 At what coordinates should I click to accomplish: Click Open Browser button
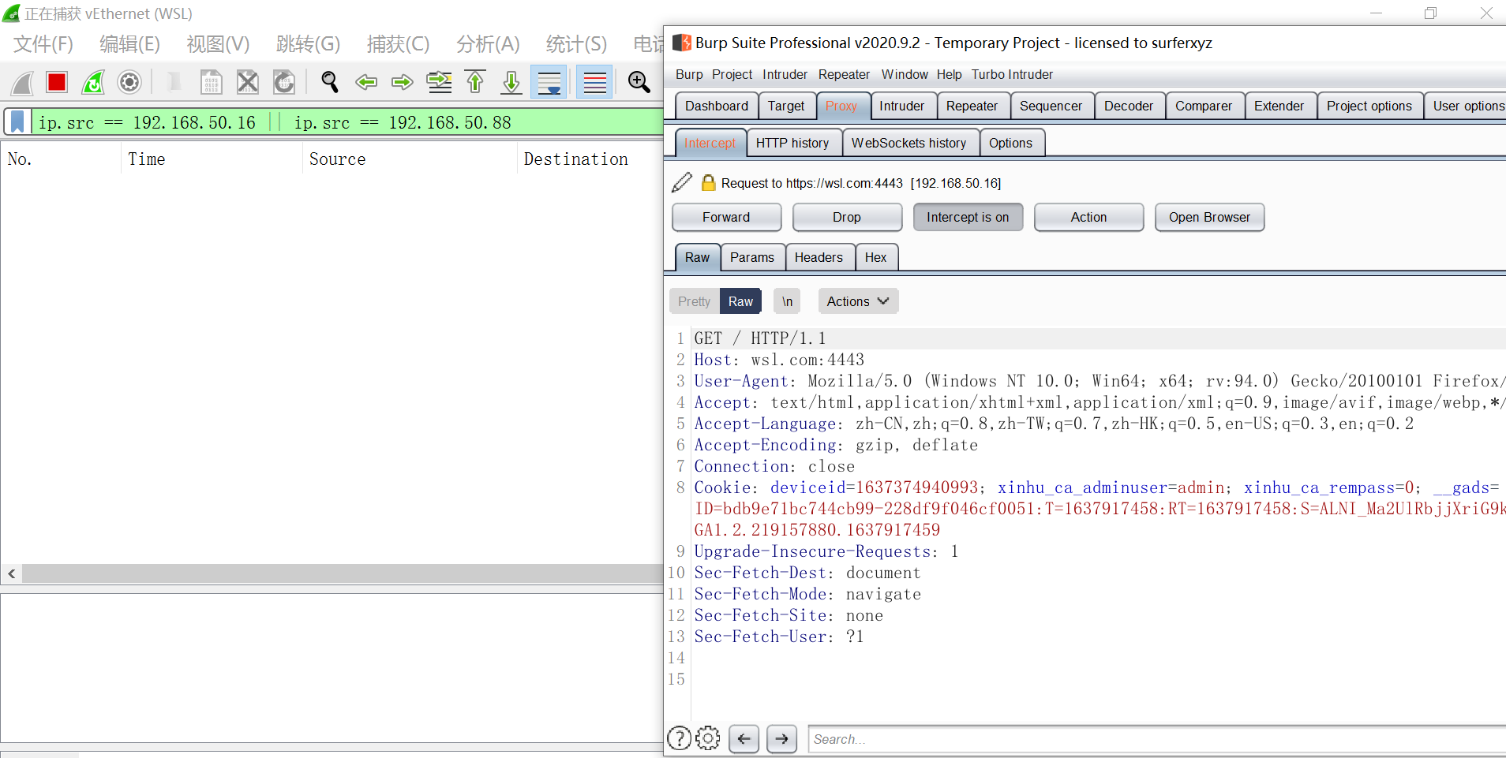(x=1209, y=217)
